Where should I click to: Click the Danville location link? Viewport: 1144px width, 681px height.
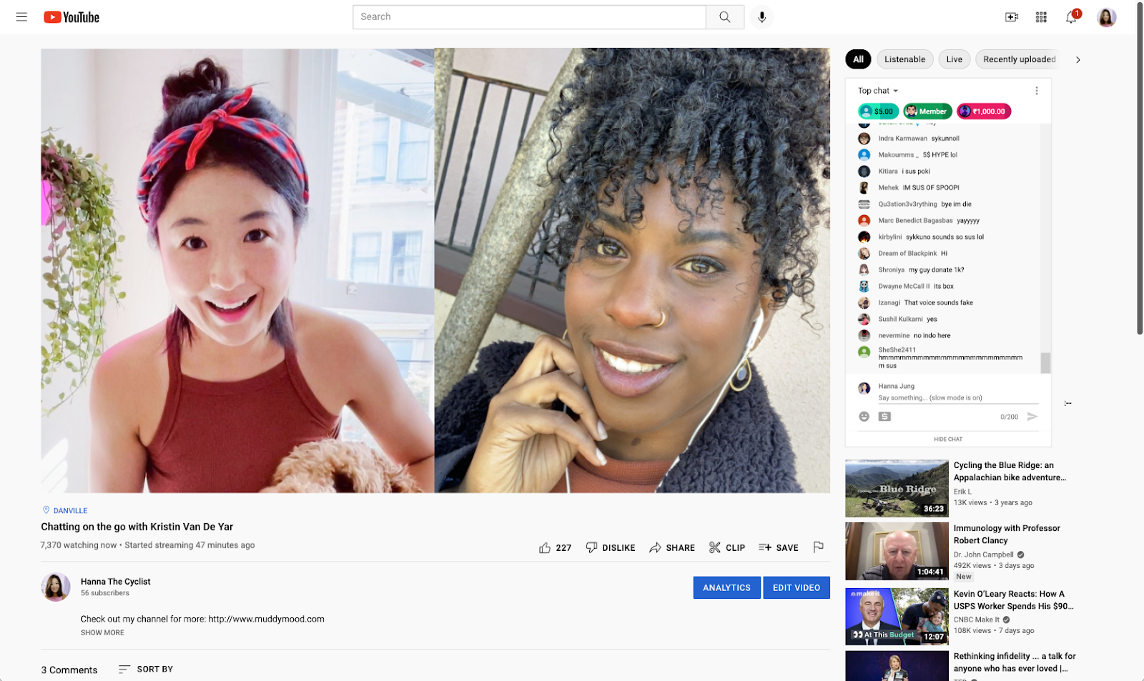click(x=65, y=510)
